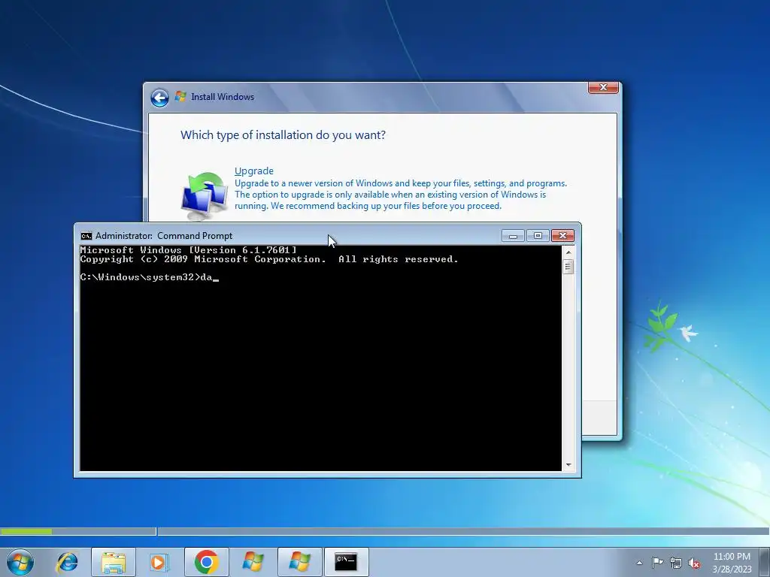Click the green setup progress bar
The height and width of the screenshot is (577, 770).
[x=26, y=531]
